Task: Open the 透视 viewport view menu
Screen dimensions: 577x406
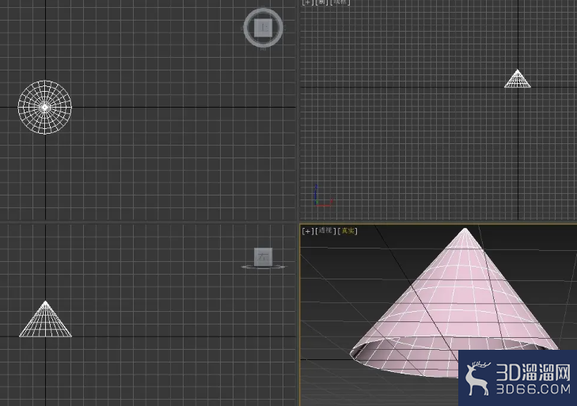Action: (325, 231)
